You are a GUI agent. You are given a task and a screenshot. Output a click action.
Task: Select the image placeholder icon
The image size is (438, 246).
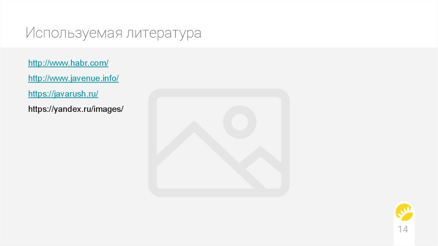pos(219,143)
